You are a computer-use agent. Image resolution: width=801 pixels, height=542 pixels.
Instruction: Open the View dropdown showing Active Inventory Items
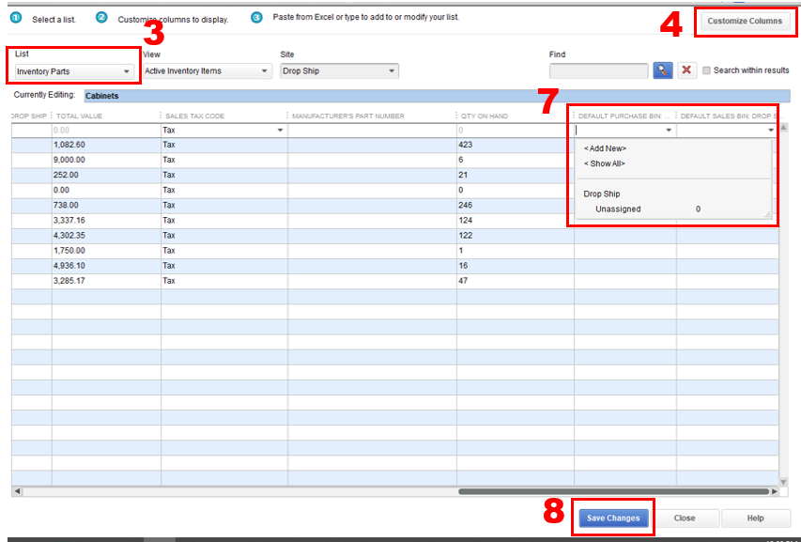[207, 71]
